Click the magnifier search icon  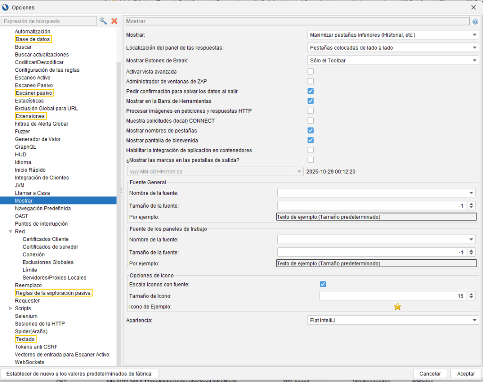click(x=103, y=21)
